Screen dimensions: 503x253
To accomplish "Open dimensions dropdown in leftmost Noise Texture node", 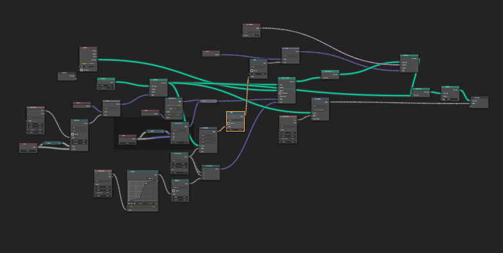I will [35, 118].
